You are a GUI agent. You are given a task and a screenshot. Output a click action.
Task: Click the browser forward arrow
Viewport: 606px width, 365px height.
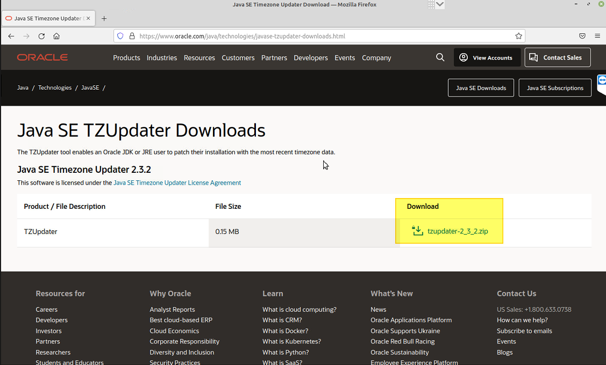tap(26, 36)
